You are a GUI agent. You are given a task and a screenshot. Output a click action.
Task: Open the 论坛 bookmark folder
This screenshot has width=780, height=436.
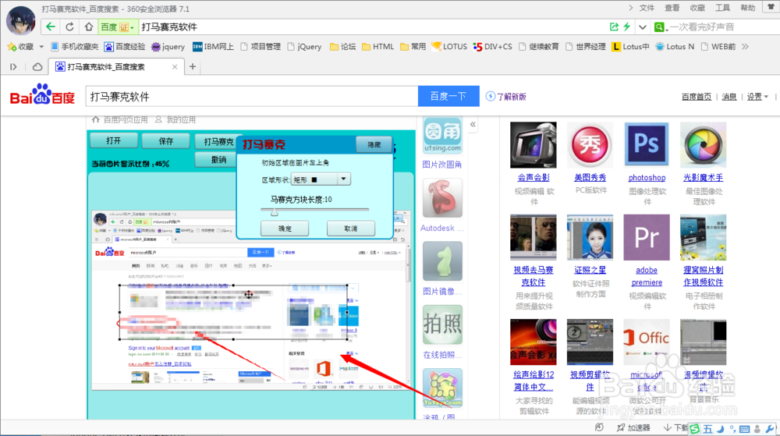coord(343,47)
